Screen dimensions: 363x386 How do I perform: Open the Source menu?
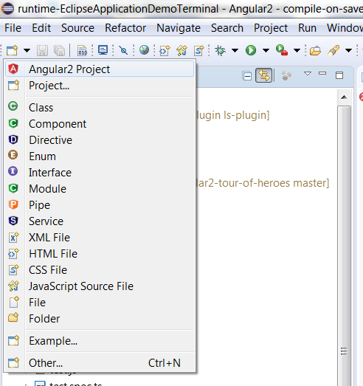pyautogui.click(x=77, y=28)
